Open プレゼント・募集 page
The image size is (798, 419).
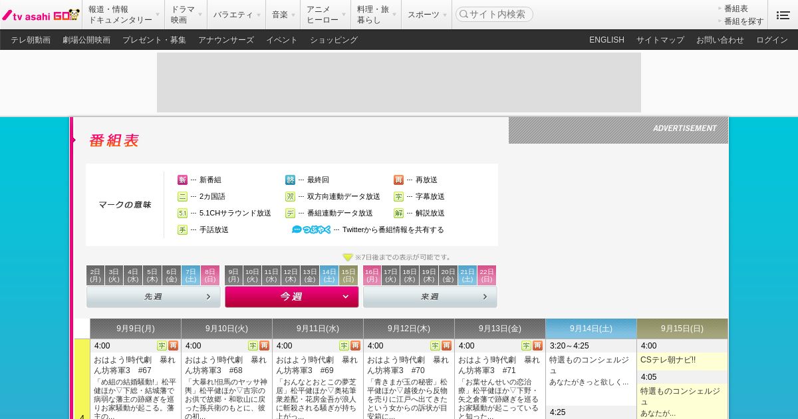pos(154,40)
